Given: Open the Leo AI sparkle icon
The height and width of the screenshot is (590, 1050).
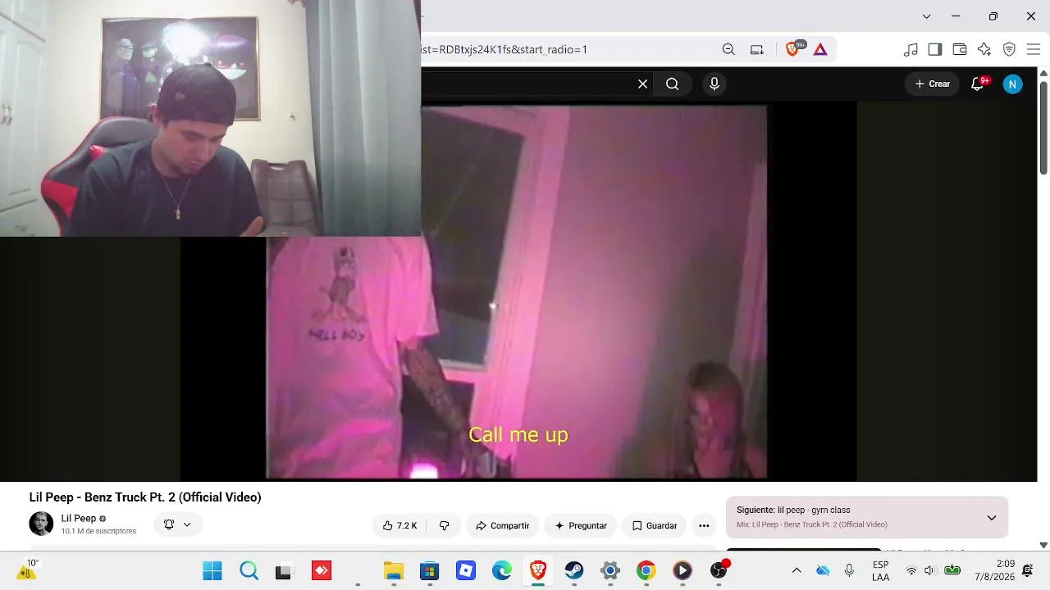Looking at the screenshot, I should pos(984,49).
